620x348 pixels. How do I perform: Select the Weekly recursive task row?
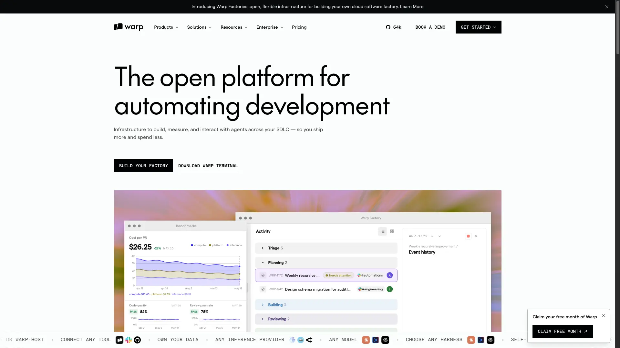(326, 275)
